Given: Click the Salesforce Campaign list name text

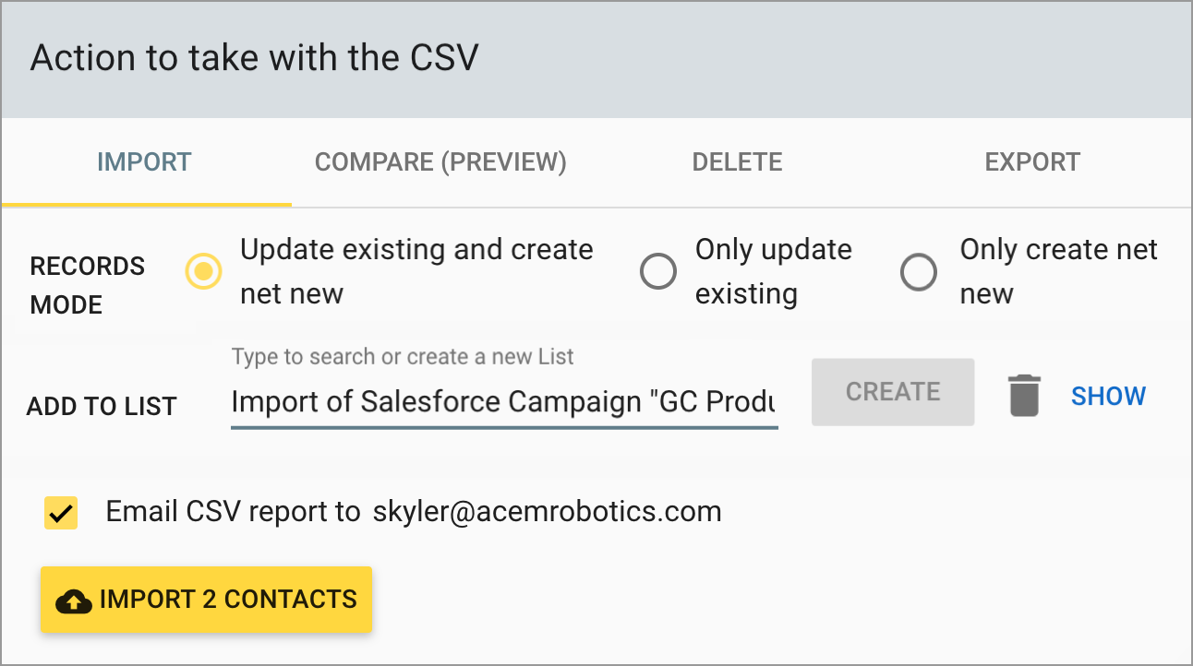Looking at the screenshot, I should click(x=503, y=401).
